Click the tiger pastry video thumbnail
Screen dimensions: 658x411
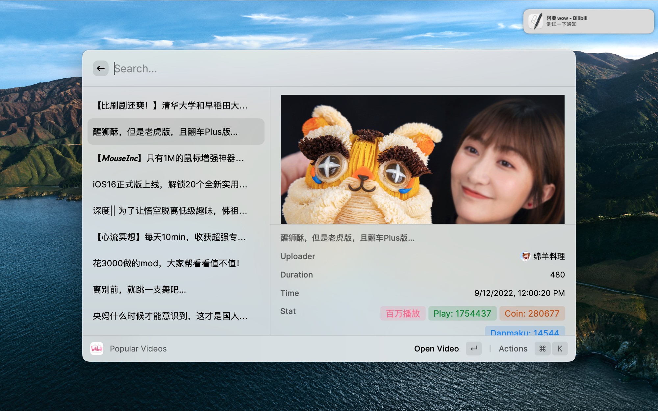[422, 159]
